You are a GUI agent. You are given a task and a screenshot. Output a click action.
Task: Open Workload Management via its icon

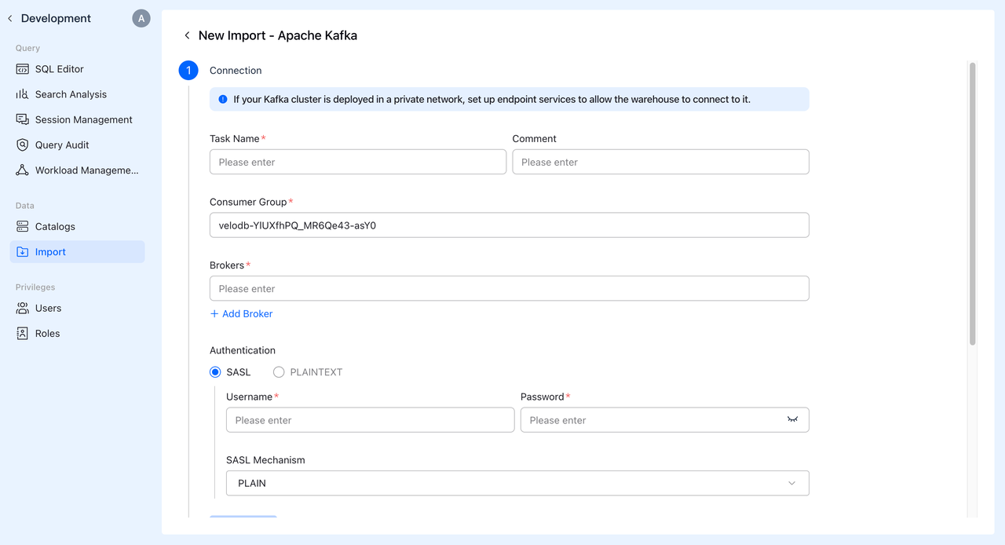pos(22,170)
